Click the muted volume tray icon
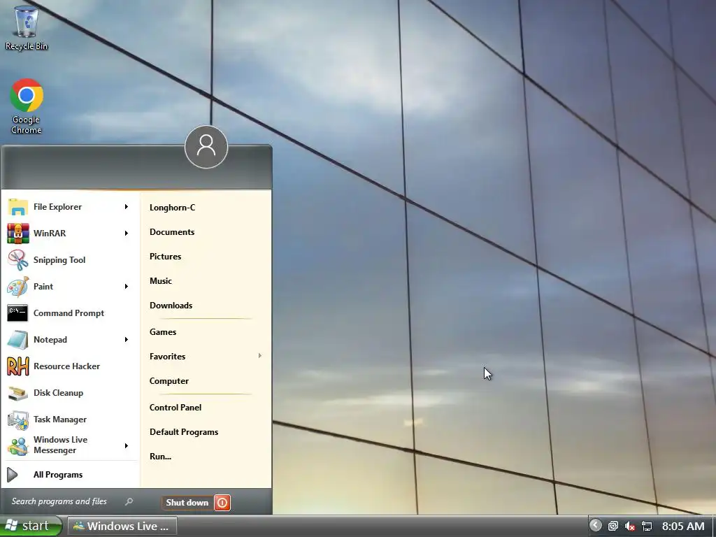This screenshot has height=537, width=716. click(x=630, y=526)
